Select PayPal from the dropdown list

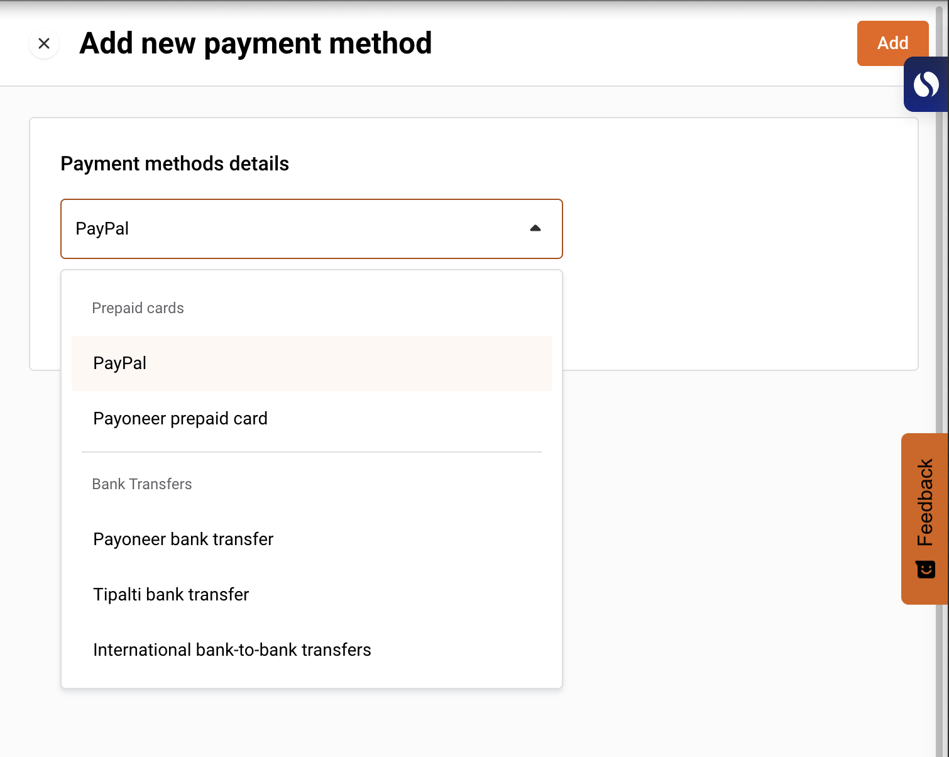(119, 363)
